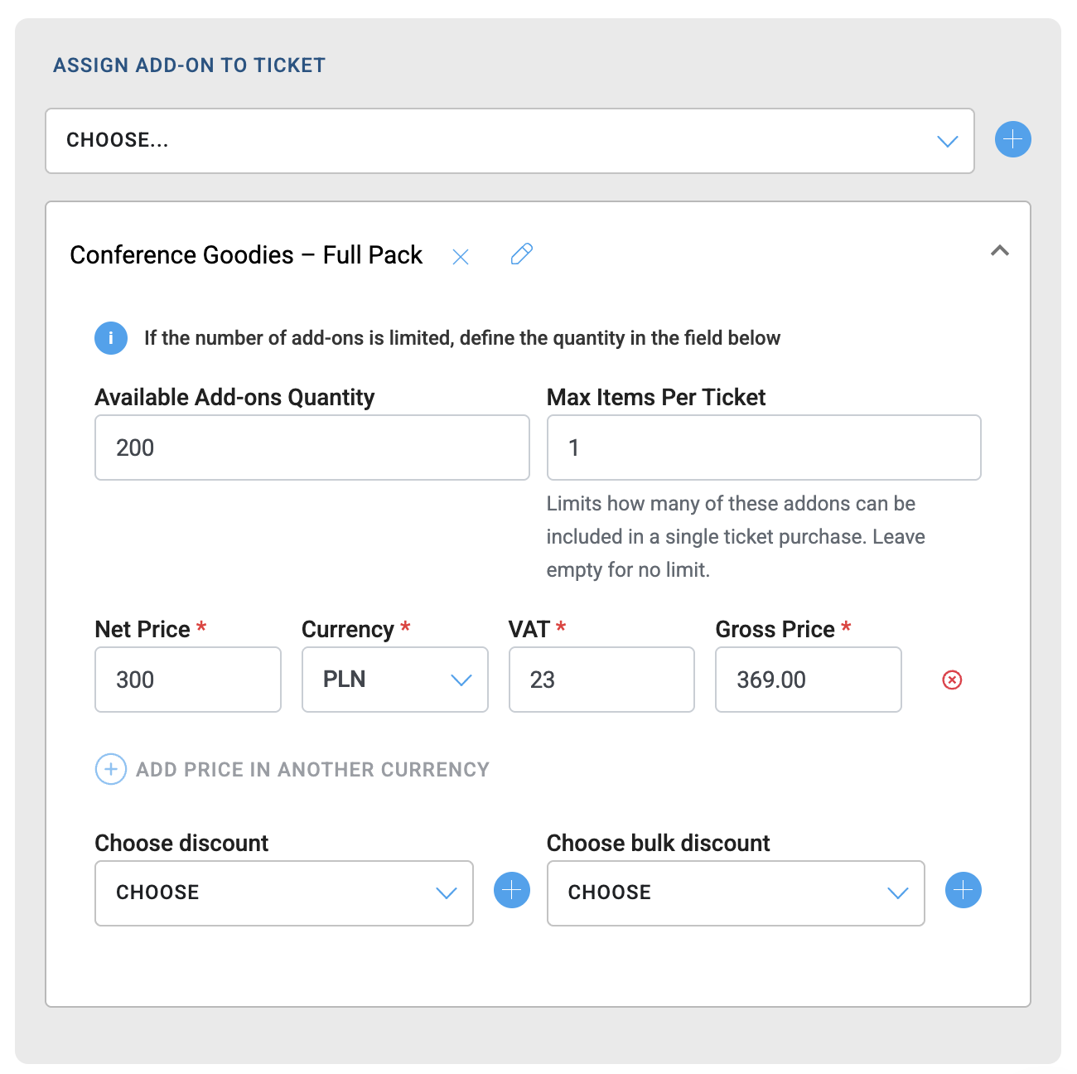Edit the Conference Goodies add-on with the pencil icon
The width and height of the screenshot is (1077, 1074).
tap(522, 254)
